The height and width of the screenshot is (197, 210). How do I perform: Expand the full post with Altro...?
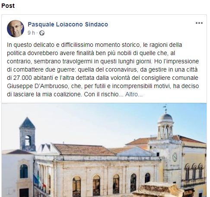point(134,94)
